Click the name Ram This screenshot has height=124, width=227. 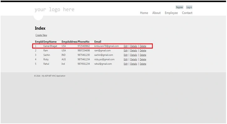(x=46, y=50)
